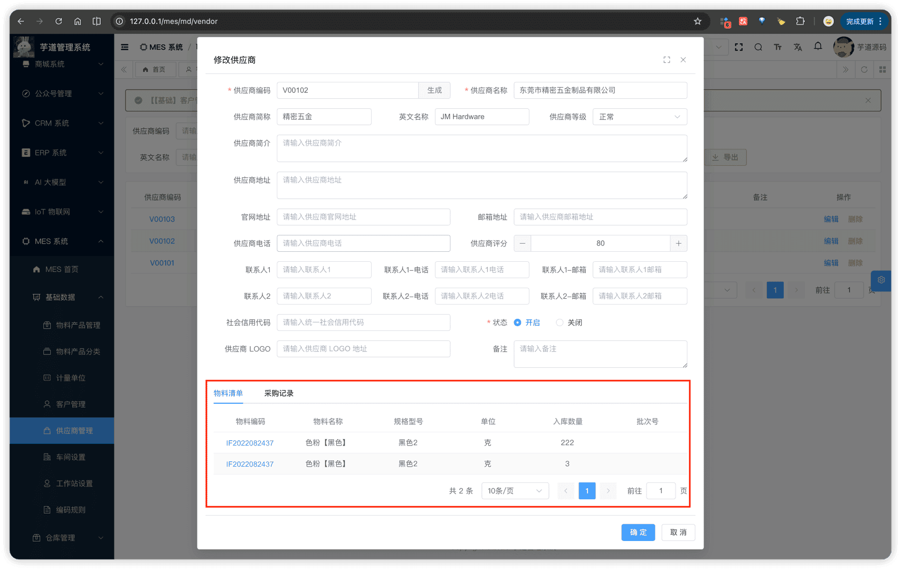Click the browser reload icon
The width and height of the screenshot is (901, 569).
[59, 21]
